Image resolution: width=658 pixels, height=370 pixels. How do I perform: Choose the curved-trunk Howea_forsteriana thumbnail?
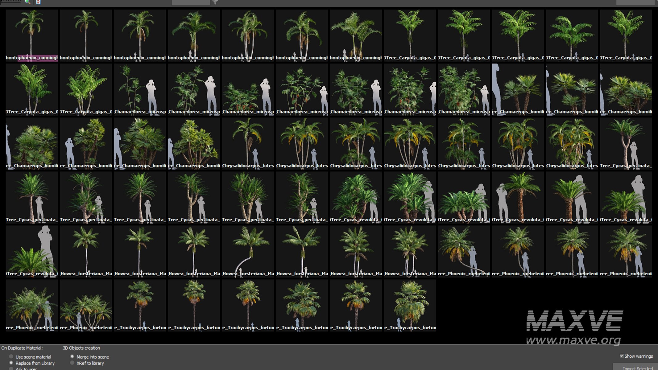tap(248, 251)
